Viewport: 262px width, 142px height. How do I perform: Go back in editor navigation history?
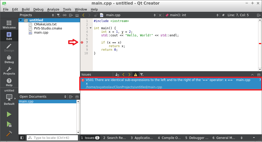point(83,15)
